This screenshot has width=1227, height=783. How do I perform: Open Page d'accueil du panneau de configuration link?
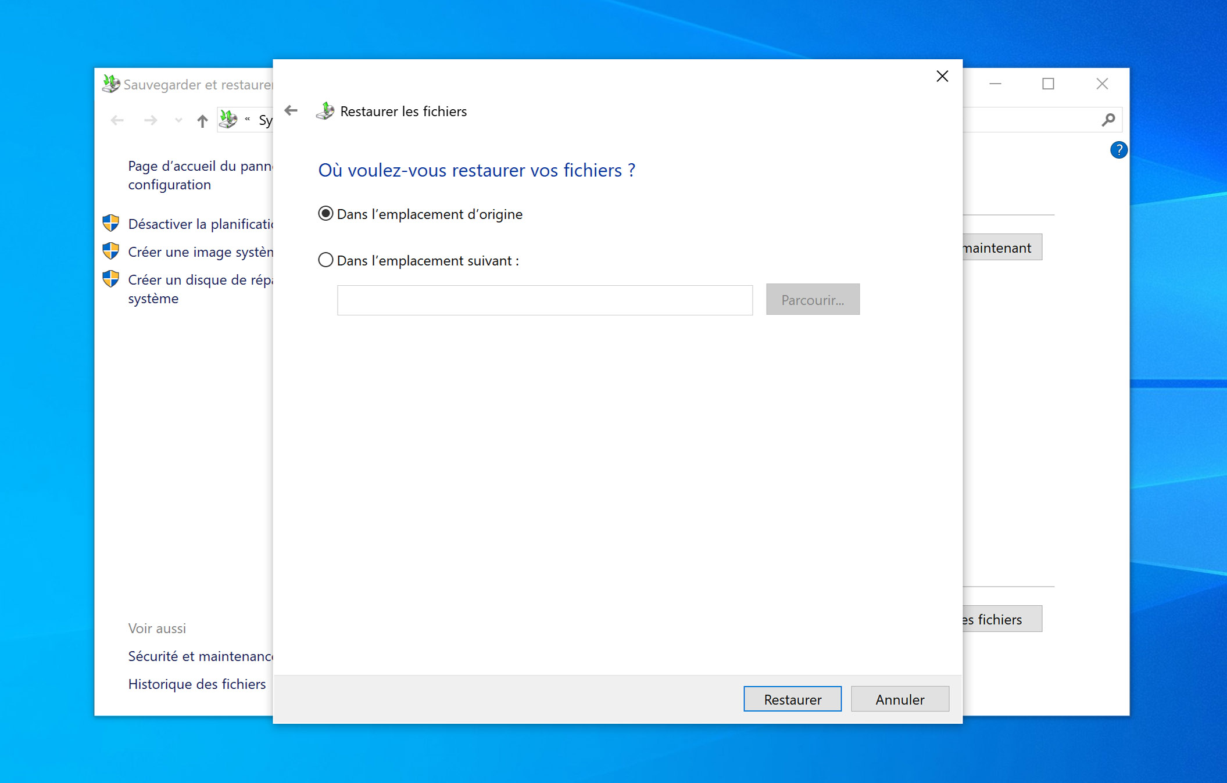tap(200, 175)
